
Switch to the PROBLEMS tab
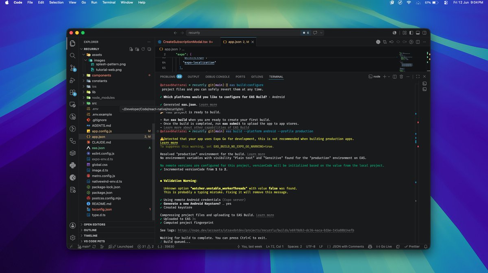171,77
